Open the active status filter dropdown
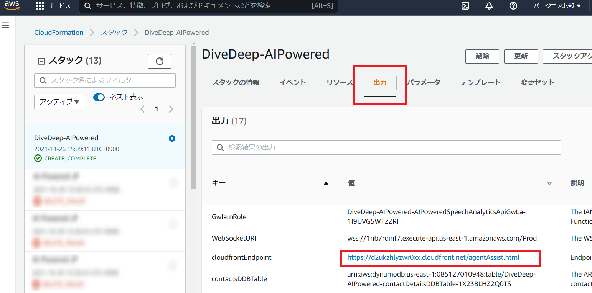592x293 pixels. click(x=60, y=102)
